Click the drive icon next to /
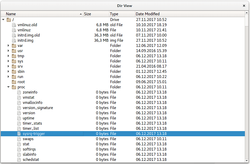Viewport: 250px width, 164px height. tap(9, 20)
